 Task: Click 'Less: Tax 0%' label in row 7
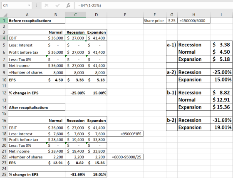click(20, 59)
